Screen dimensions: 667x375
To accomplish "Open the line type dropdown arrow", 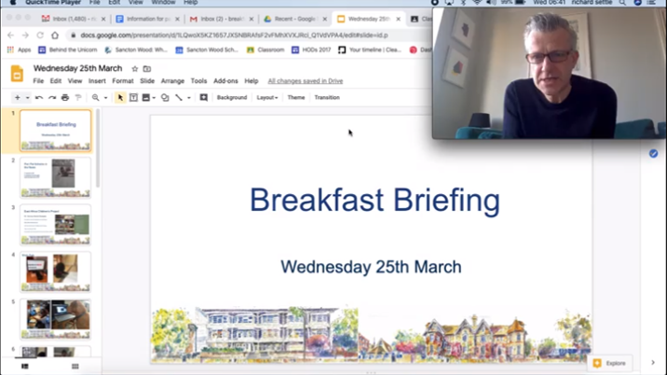I will click(188, 98).
